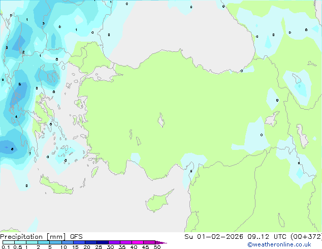
Task: Click the "(00+372)" forecast offset text
Action: 306,237
